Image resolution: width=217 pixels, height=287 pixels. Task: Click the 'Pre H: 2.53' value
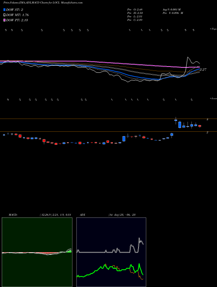coord(135,13)
